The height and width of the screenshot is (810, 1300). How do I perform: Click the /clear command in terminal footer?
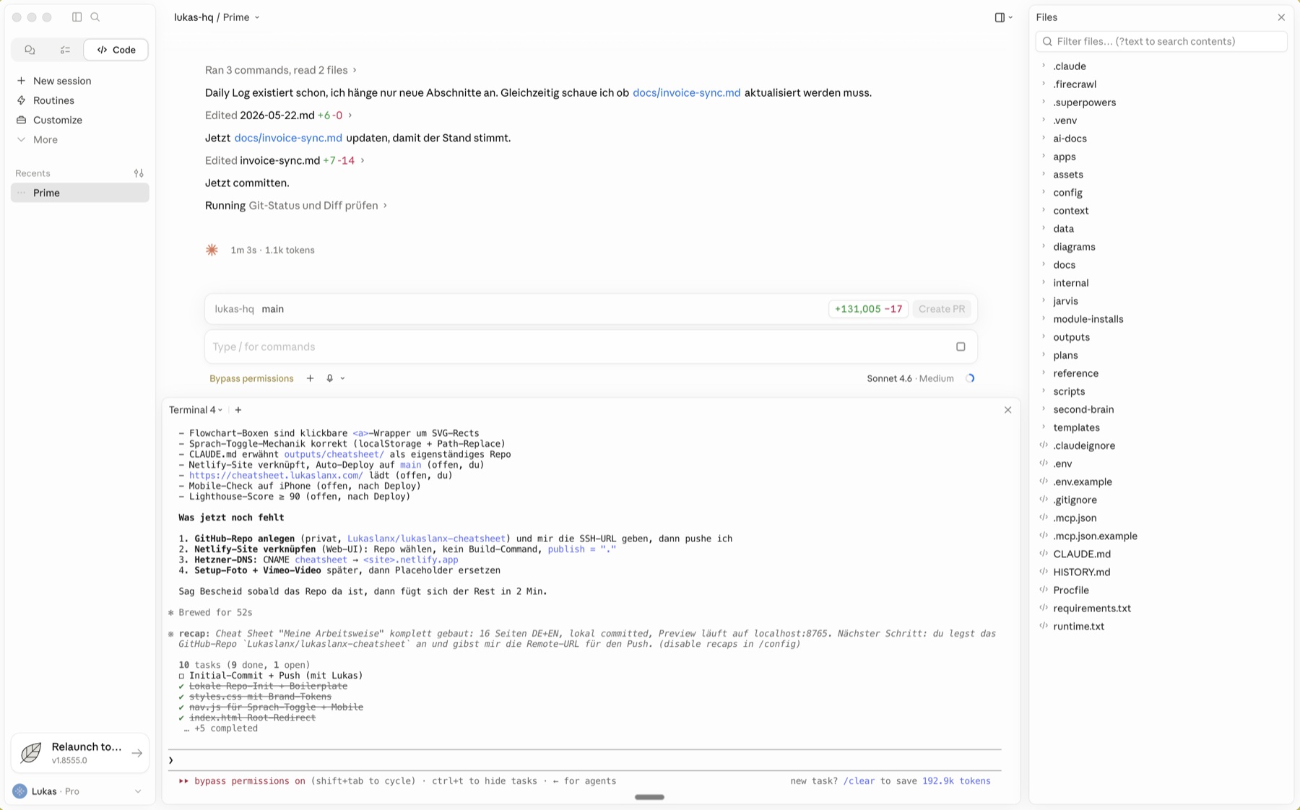click(x=859, y=781)
